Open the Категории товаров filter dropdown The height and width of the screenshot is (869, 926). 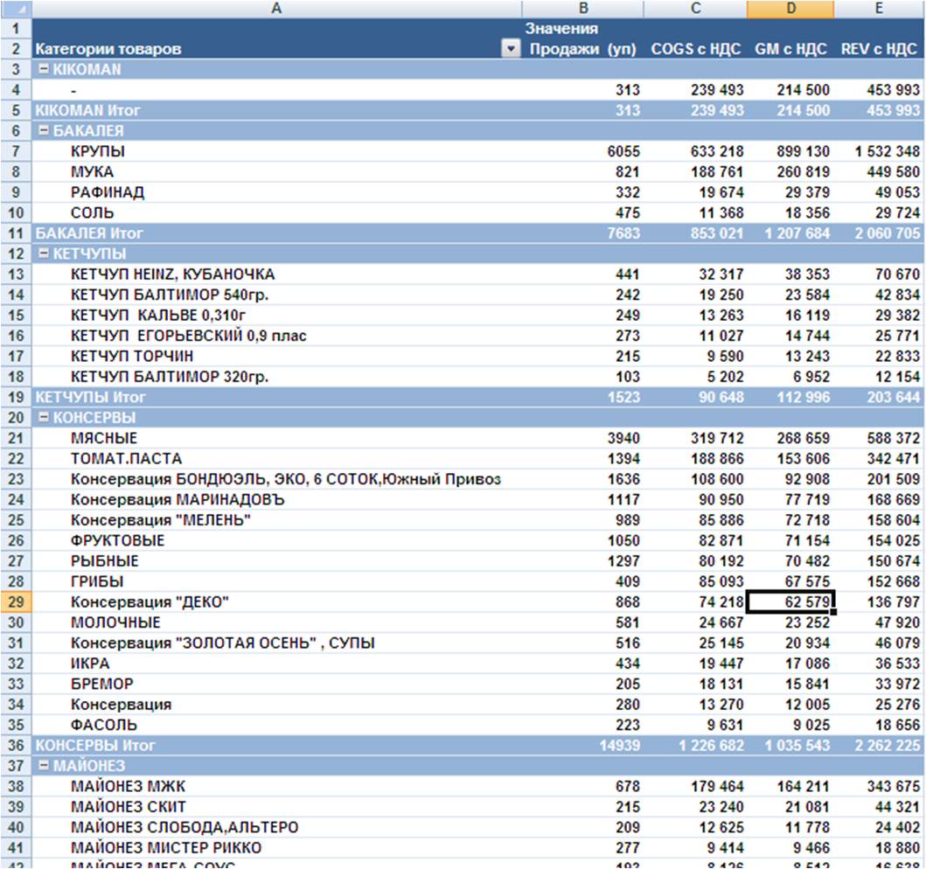tap(512, 50)
